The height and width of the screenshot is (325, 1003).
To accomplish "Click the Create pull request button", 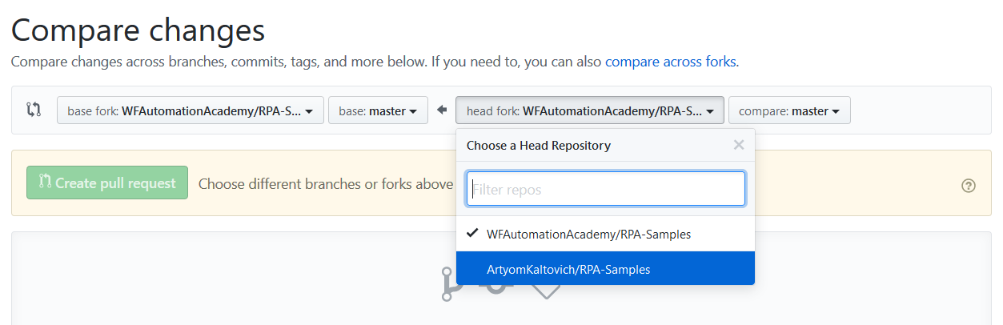I will click(x=107, y=183).
